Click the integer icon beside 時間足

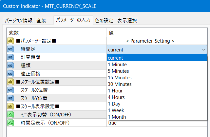tap(10, 49)
